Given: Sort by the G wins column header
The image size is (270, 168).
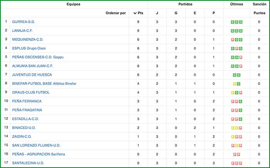Looking at the screenshot, I should pos(176,13).
